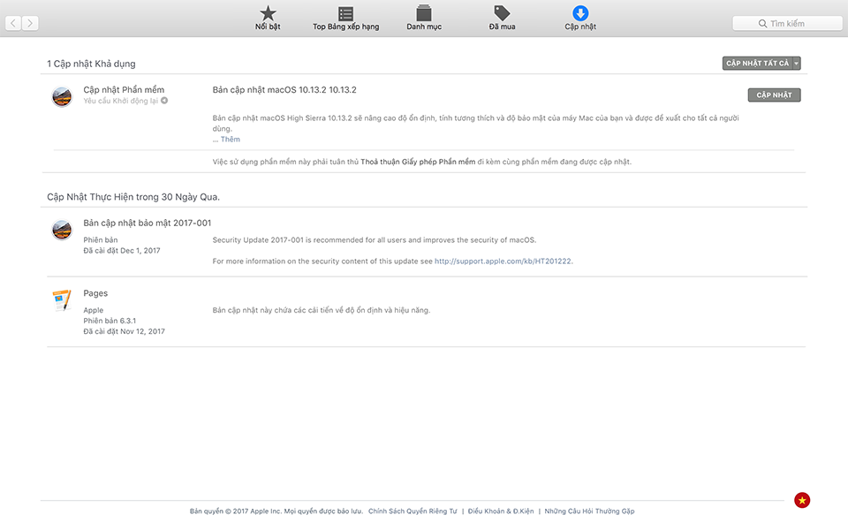Screen dimensions: 848x530
Task: Click the Bản cập nhật bảo mật 2017-001 title
Action: [x=148, y=223]
